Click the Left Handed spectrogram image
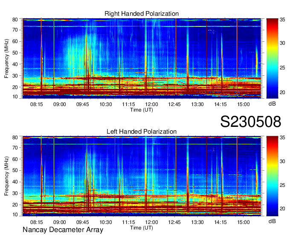The height and width of the screenshot is (235, 290). point(142,176)
